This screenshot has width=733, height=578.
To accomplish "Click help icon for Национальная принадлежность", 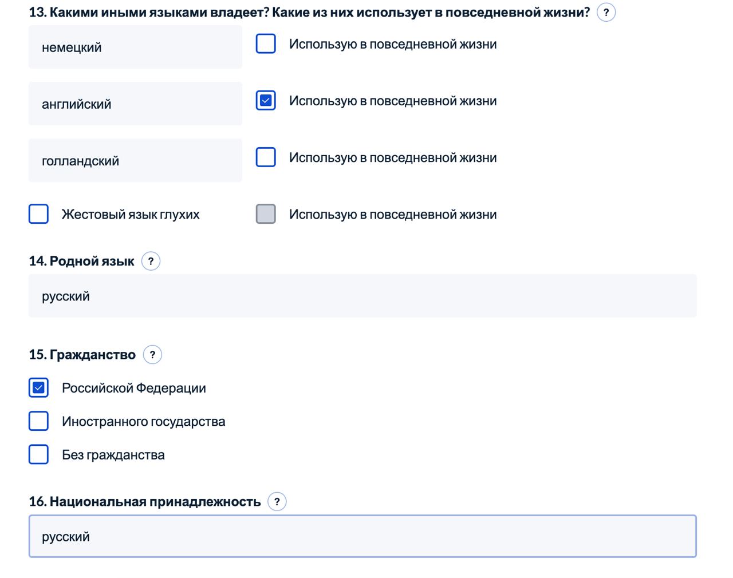I will (277, 502).
